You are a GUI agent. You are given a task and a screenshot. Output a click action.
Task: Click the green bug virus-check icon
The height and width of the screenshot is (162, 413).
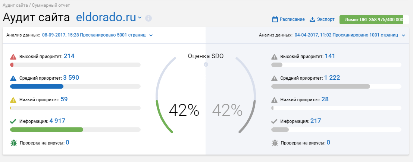[13, 143]
